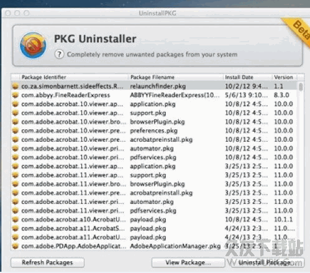Click the PKG Uninstaller app logo
Viewport: 310px width, 273px height.
(33, 45)
